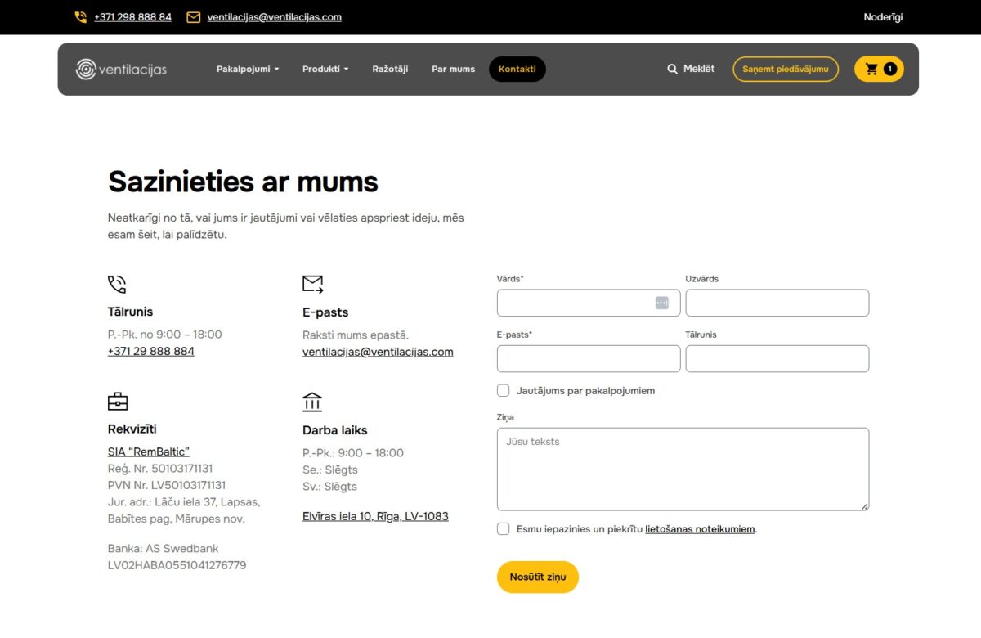Click the bank building icon above Darba laiks
Screen dimensions: 981x638
(312, 402)
